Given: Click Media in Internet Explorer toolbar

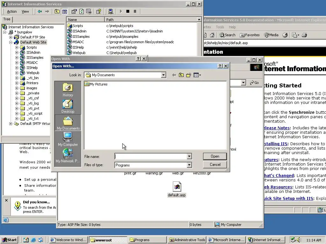Looking at the screenshot, I should tap(271, 35).
